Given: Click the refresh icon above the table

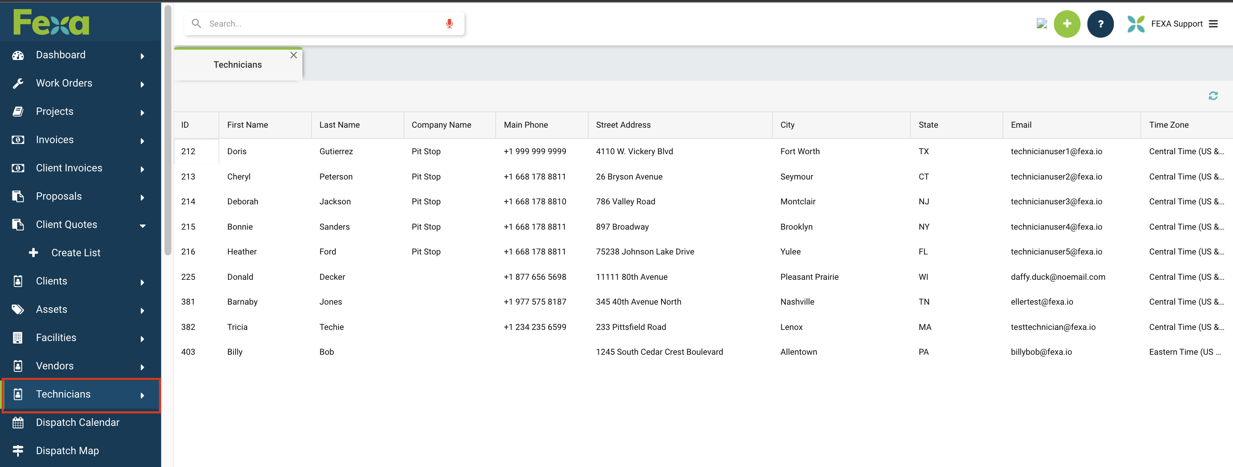Looking at the screenshot, I should (1213, 96).
